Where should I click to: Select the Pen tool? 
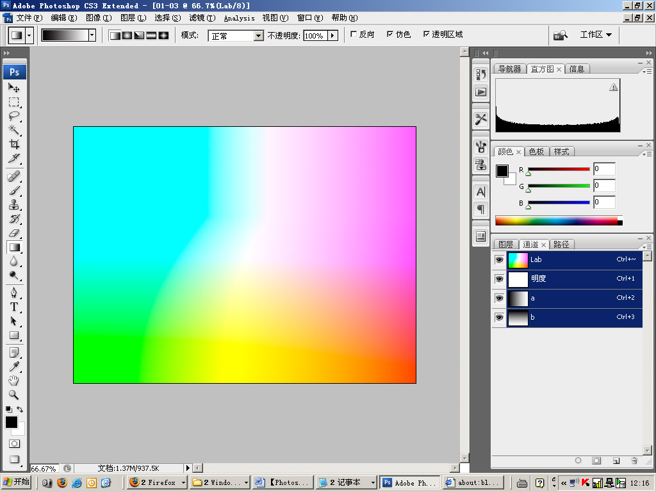click(14, 292)
